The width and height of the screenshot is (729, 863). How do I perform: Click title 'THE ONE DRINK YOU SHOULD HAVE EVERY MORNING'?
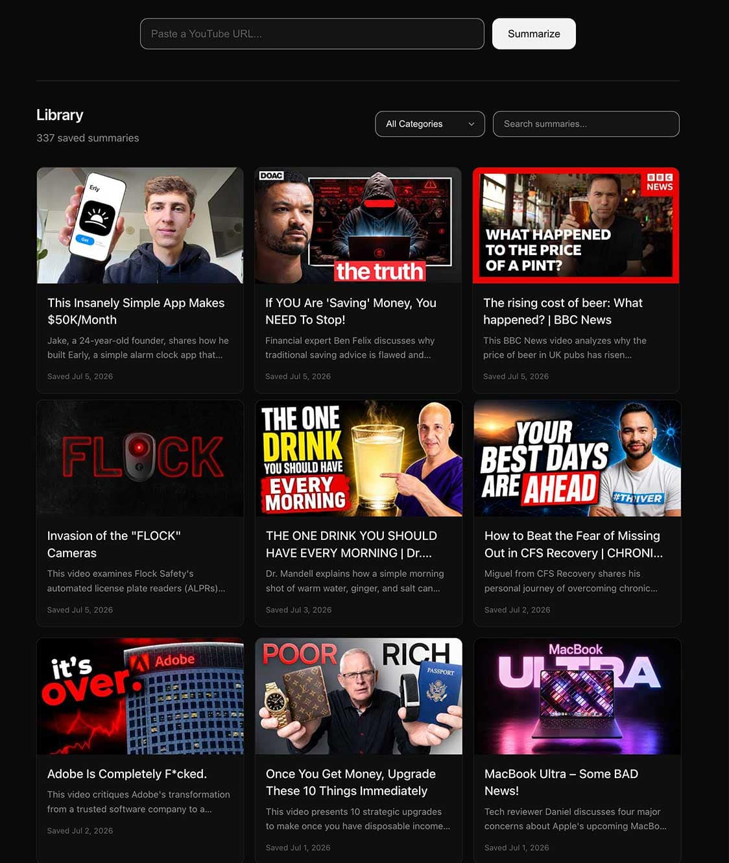click(352, 544)
